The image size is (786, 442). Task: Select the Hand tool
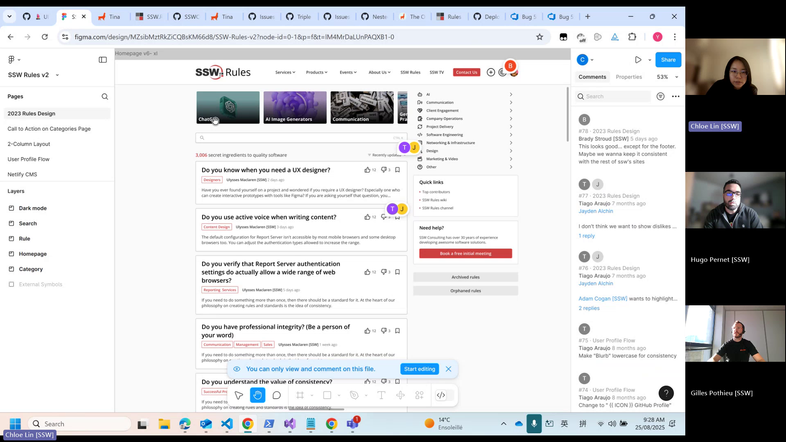(x=257, y=395)
